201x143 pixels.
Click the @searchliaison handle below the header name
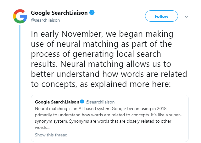45,20
